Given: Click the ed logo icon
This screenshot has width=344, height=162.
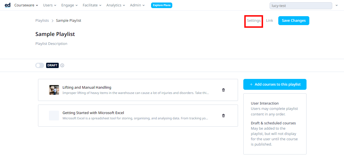Looking at the screenshot, I should 8,5.
